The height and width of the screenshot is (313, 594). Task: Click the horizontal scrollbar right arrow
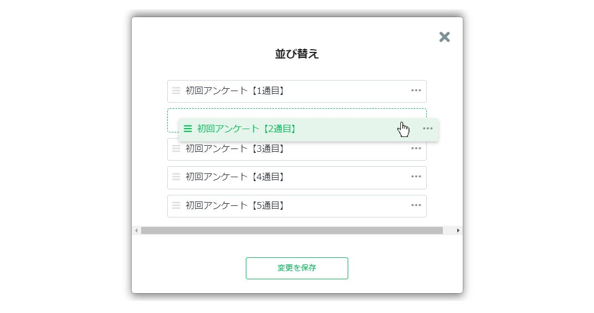(x=458, y=230)
